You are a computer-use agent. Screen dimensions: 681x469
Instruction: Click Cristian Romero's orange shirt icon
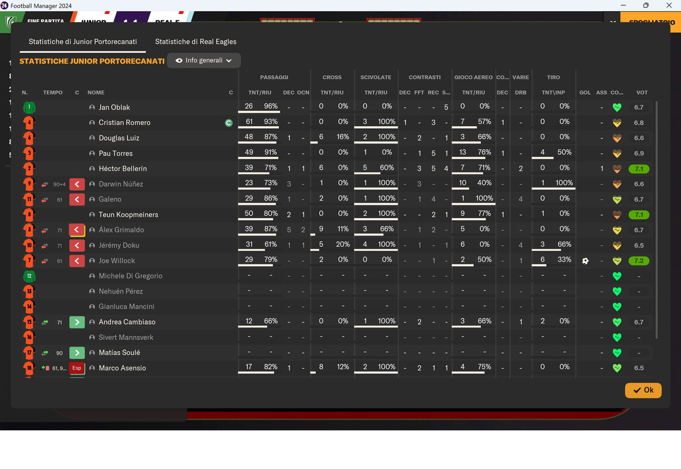pyautogui.click(x=29, y=123)
